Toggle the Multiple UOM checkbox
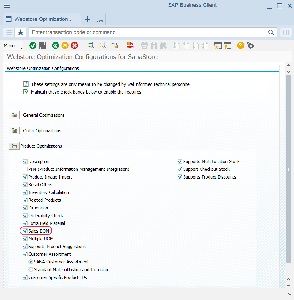 25,239
